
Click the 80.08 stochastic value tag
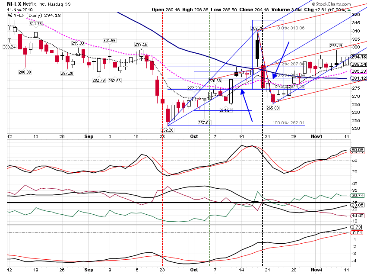[358, 149]
